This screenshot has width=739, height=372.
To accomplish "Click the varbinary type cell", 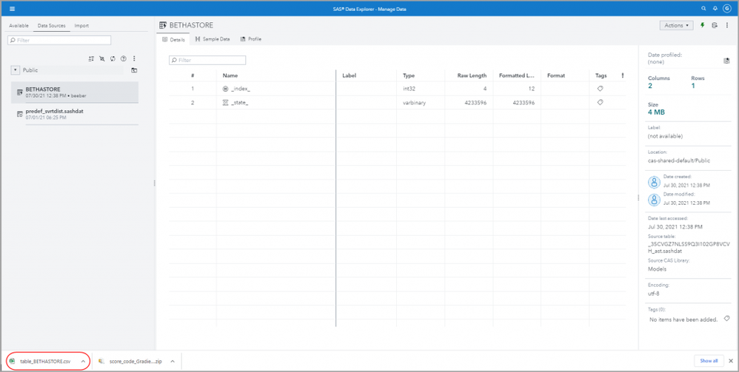I will pyautogui.click(x=414, y=103).
